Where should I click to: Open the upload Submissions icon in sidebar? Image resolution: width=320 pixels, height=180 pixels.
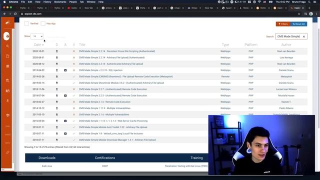tap(7, 101)
